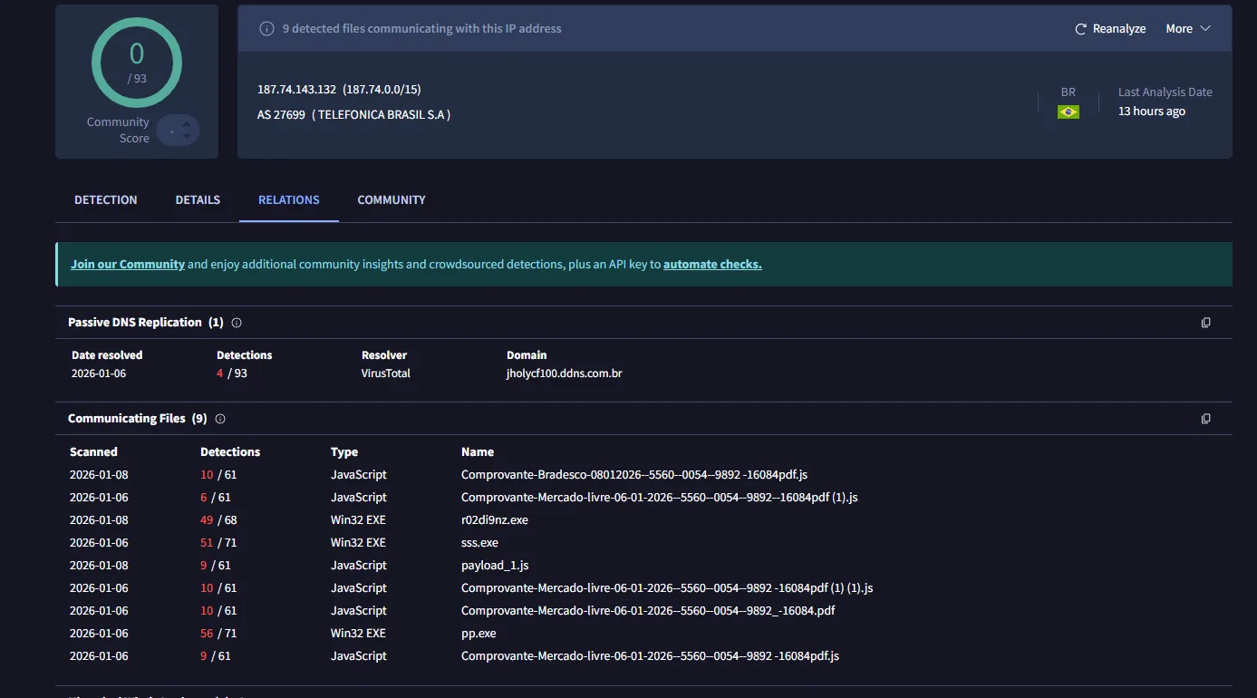Copy the Communicating Files table
The width and height of the screenshot is (1257, 698).
click(x=1205, y=419)
